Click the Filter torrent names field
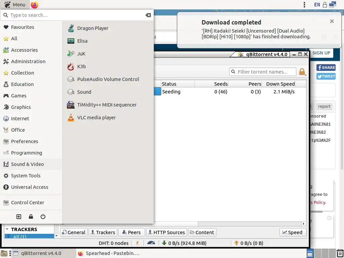The height and width of the screenshot is (258, 344). (263, 72)
